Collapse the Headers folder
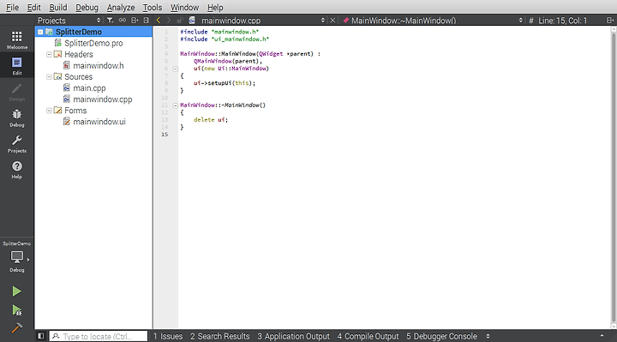The width and height of the screenshot is (617, 342). [x=49, y=54]
